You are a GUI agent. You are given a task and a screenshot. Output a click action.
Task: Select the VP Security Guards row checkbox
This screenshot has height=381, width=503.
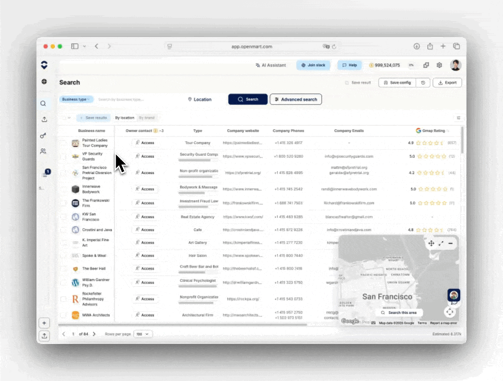click(63, 157)
